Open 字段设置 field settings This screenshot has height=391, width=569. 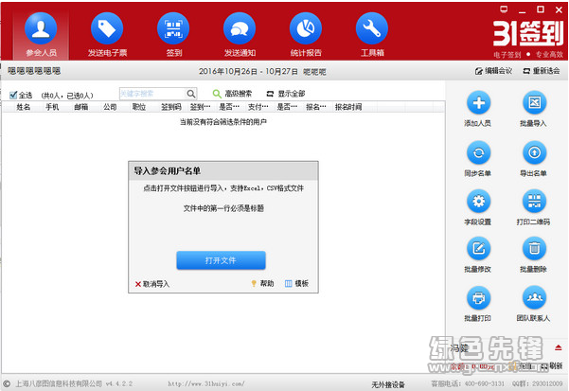(478, 207)
